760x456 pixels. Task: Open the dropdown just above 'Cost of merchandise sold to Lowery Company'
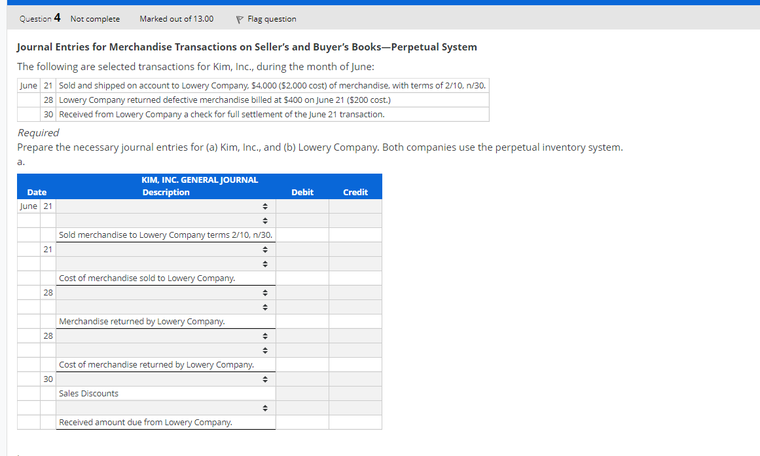(166, 264)
